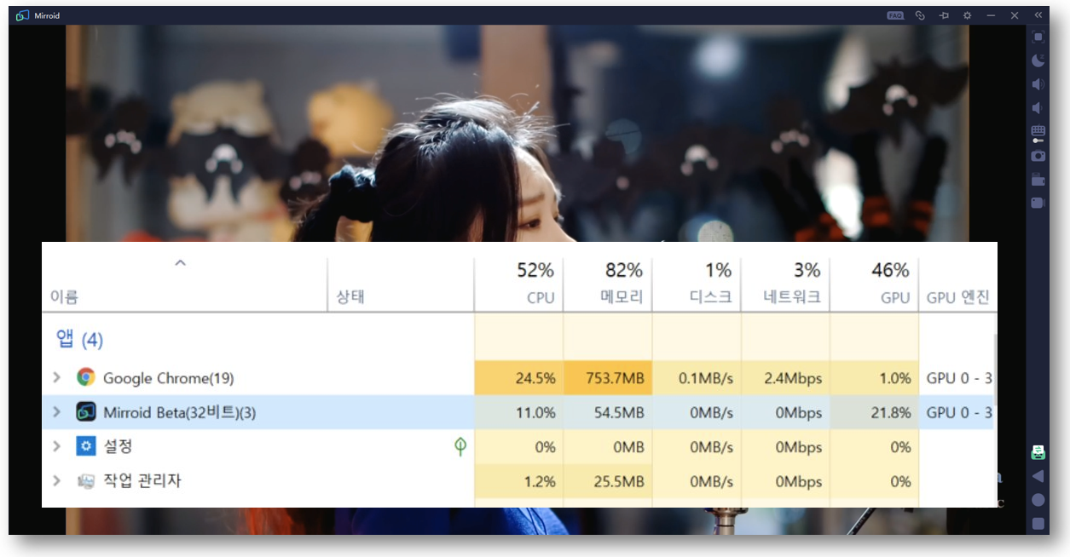
Task: Click Mirroid Beta's 21.8% GPU cell
Action: [874, 413]
